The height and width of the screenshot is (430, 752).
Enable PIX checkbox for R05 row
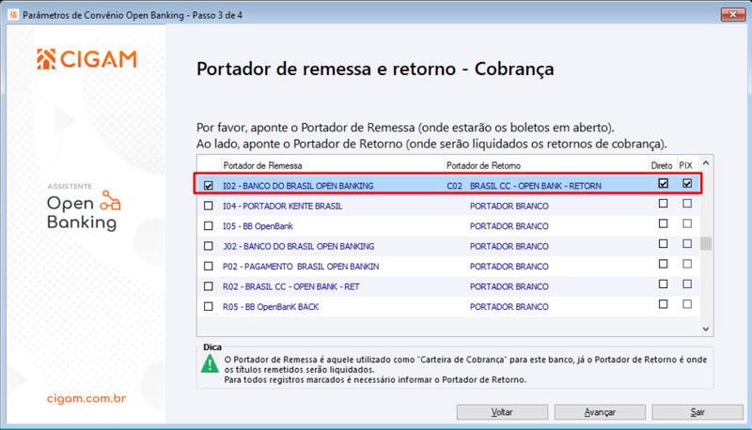tap(687, 303)
